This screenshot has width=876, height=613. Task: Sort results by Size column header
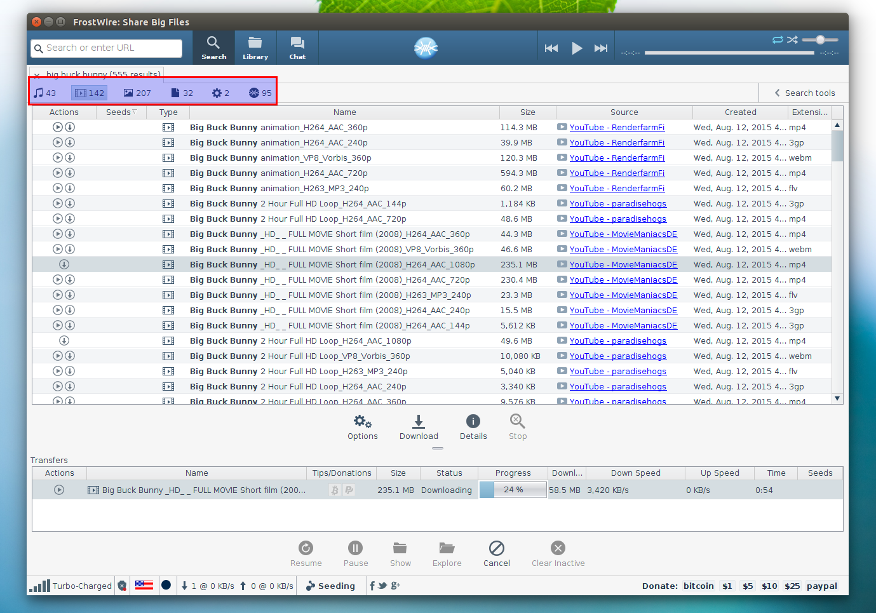pos(528,112)
